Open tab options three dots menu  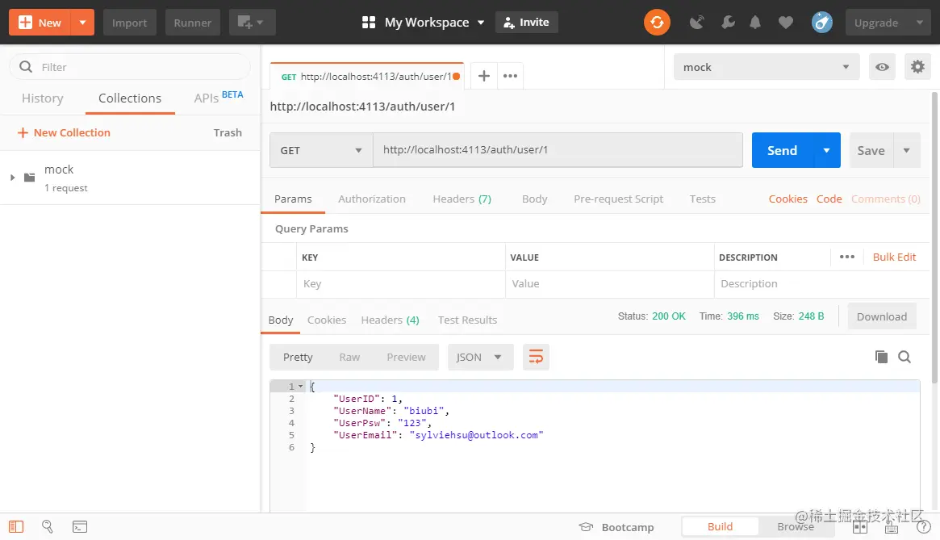(510, 76)
